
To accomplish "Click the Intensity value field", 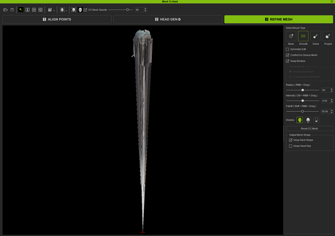I will click(326, 101).
